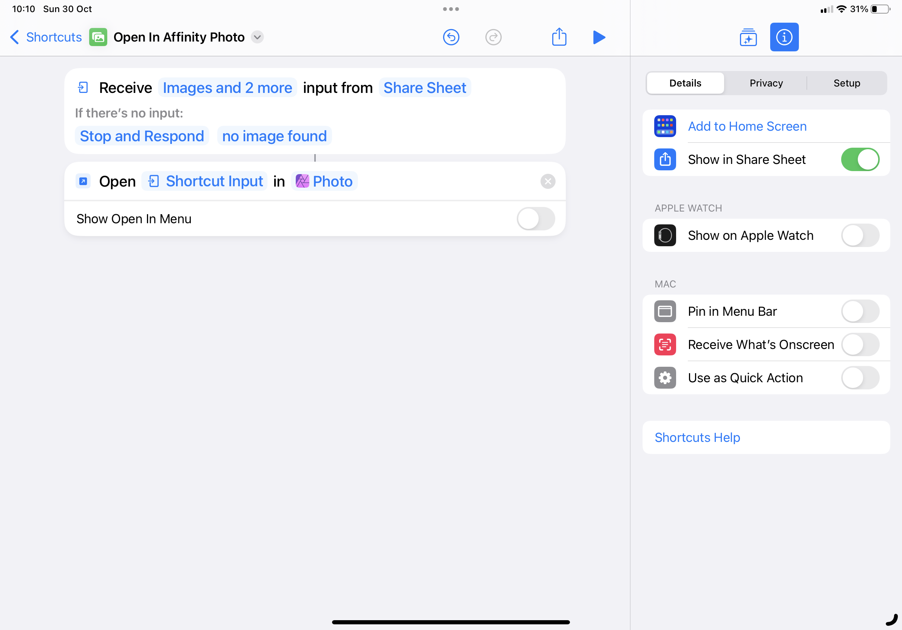Tap the Home Screen grid icon
Screen dimensions: 902x630
tap(665, 126)
